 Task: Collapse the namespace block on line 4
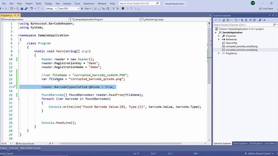19,35
